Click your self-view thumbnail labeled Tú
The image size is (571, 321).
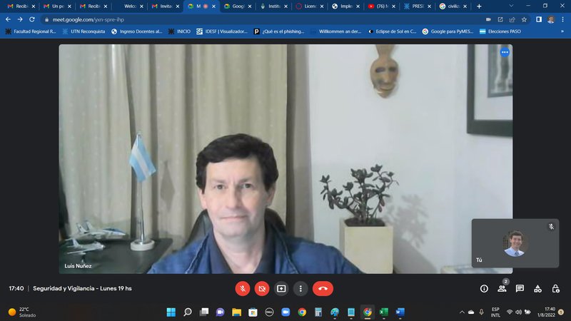click(515, 243)
